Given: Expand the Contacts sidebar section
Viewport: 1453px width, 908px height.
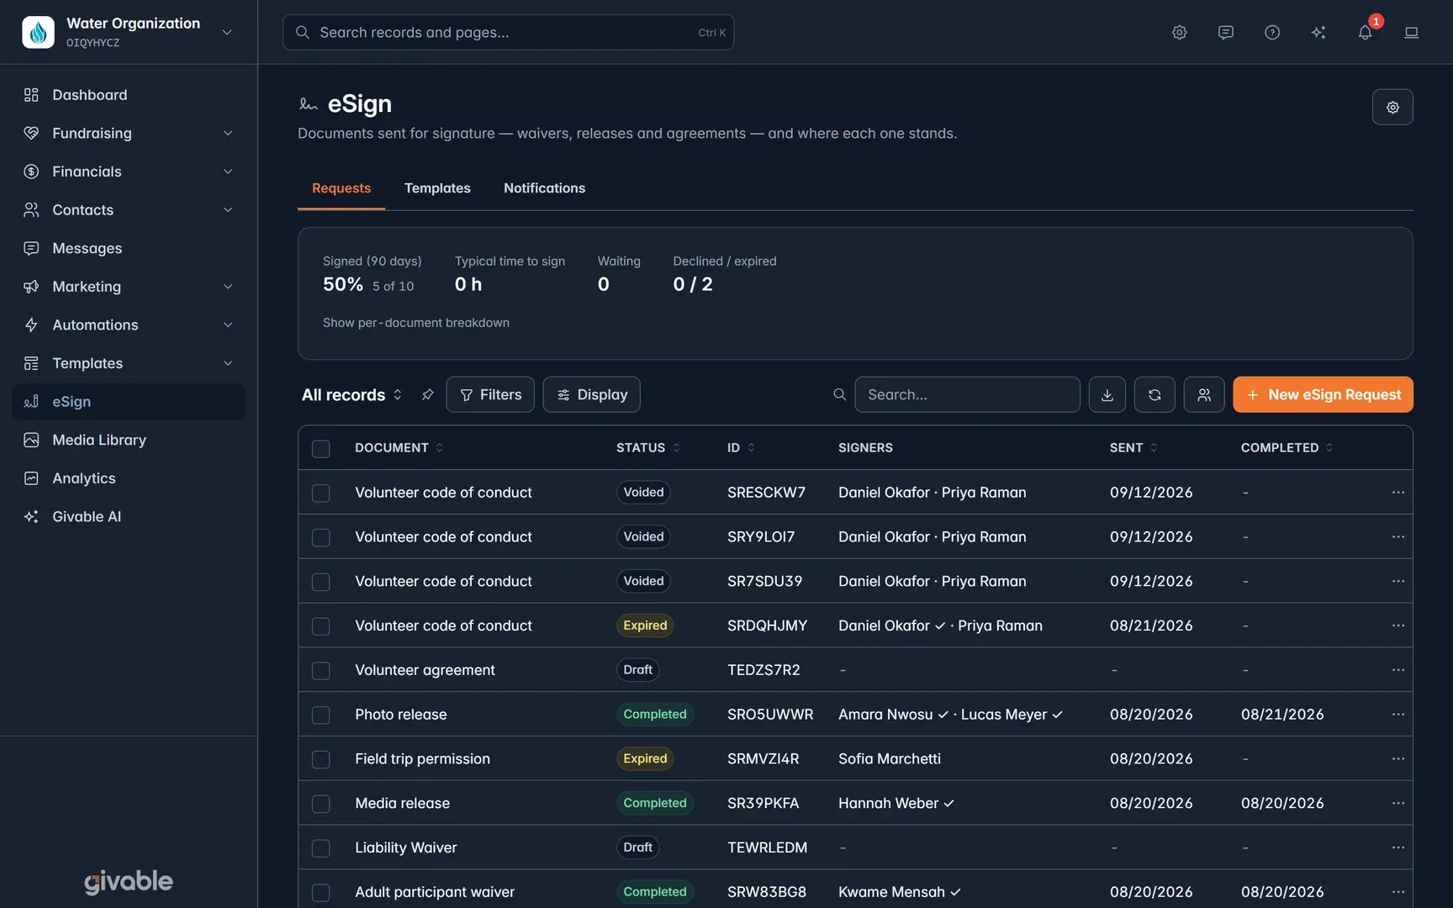Looking at the screenshot, I should (129, 209).
